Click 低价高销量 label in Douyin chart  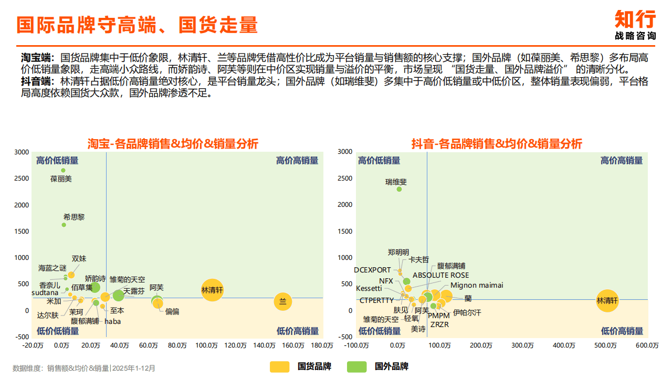coord(622,331)
